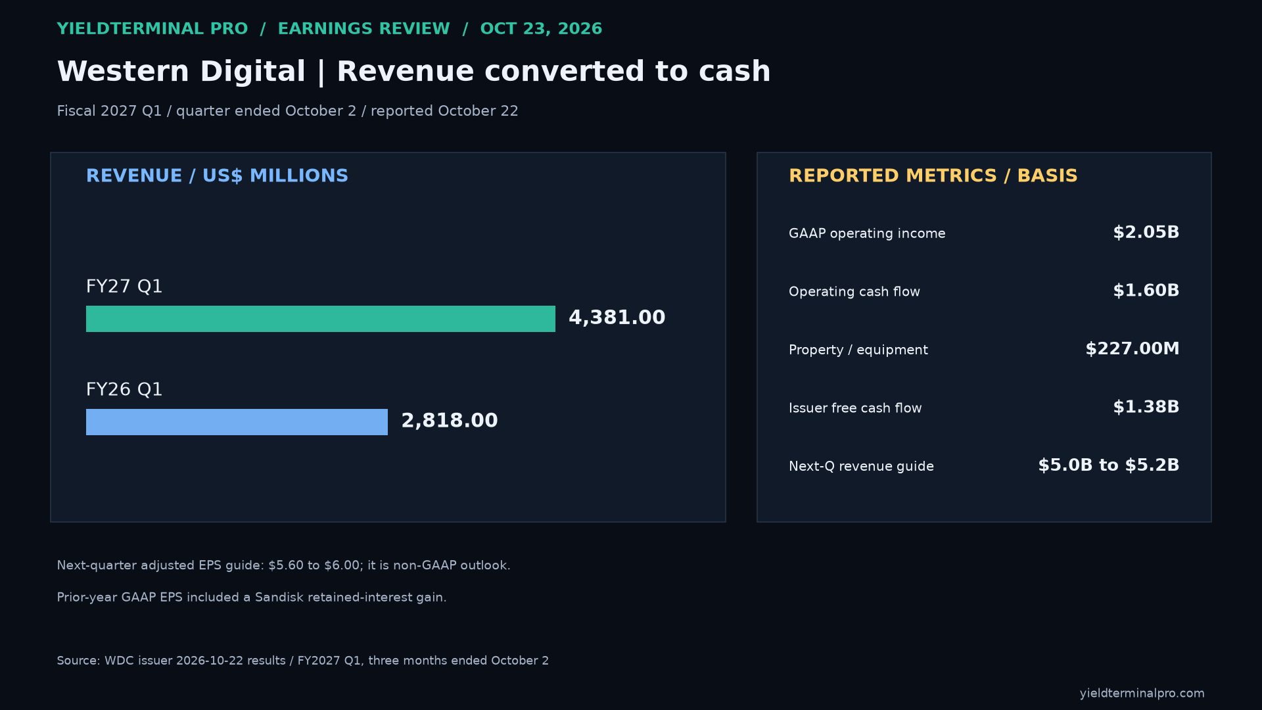Click the YIELDTERMINAL PRO breadcrumb
The height and width of the screenshot is (710, 1262).
[152, 29]
